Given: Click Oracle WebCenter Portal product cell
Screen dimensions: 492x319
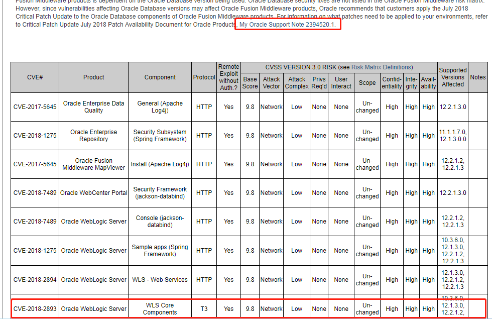Looking at the screenshot, I should point(93,193).
